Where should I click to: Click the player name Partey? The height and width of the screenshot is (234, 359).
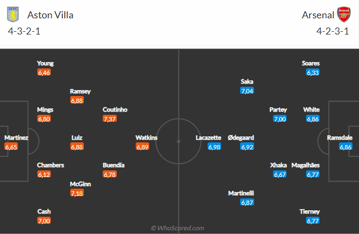(278, 109)
